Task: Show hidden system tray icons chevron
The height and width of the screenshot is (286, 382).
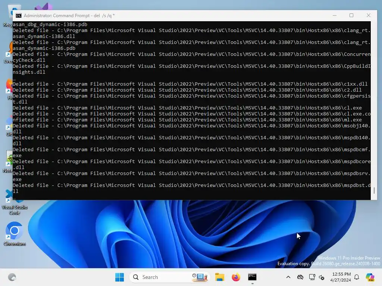Action: tap(288, 277)
